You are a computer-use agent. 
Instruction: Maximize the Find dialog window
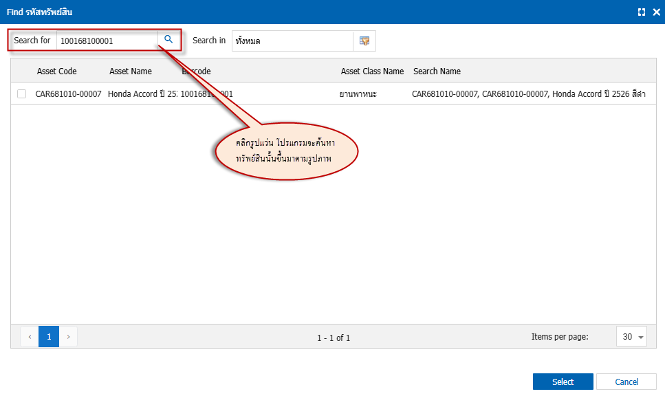point(642,12)
